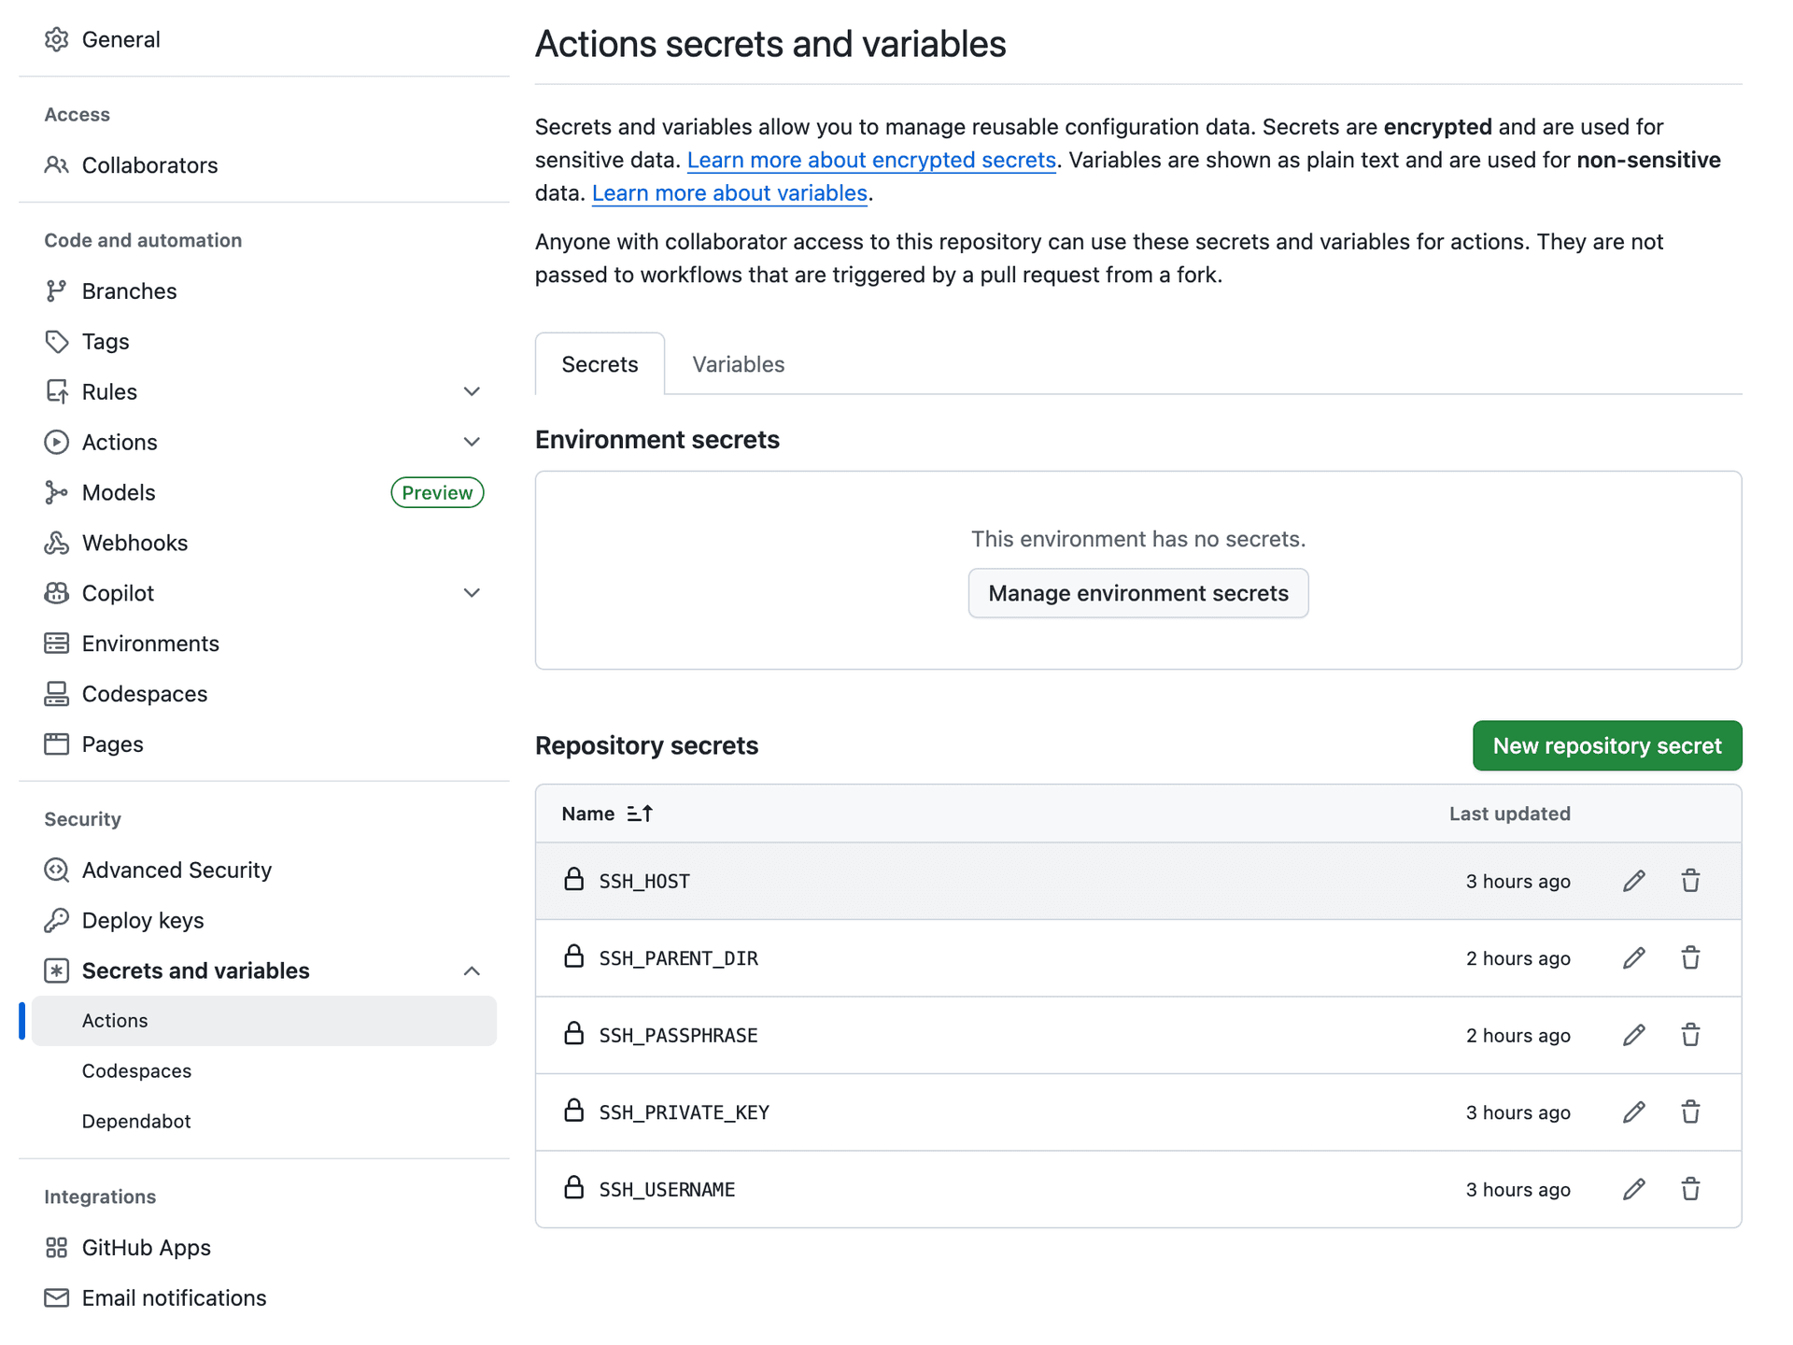This screenshot has width=1793, height=1345.
Task: Collapse the Secrets and variables section
Action: [472, 970]
